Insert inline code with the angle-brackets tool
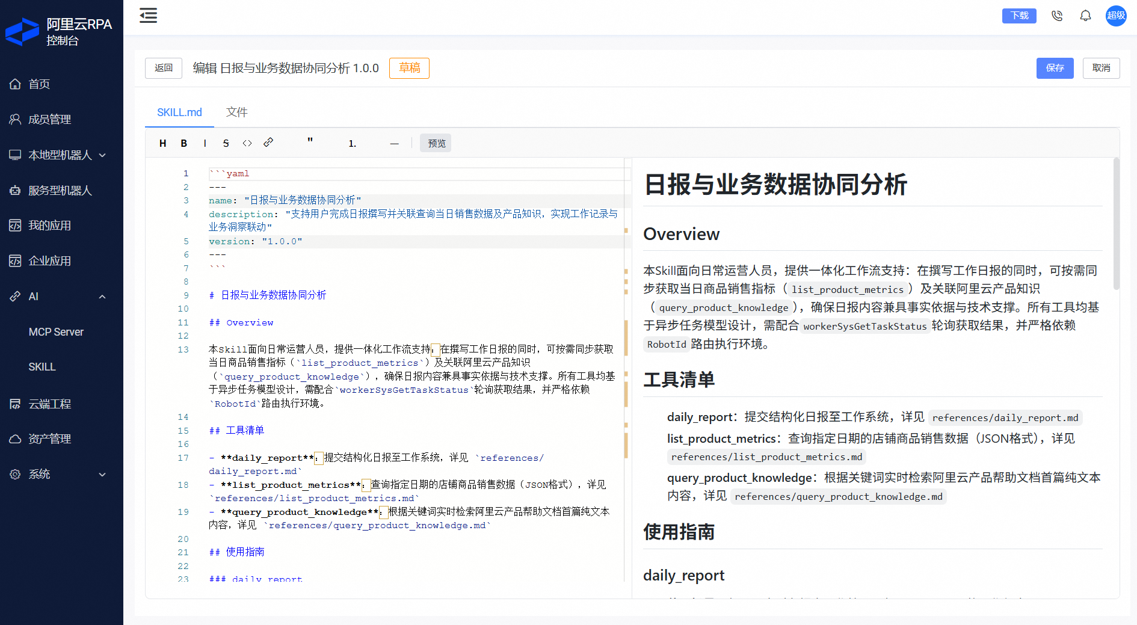Screen dimensions: 1137x625 coord(247,143)
